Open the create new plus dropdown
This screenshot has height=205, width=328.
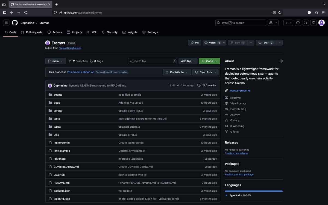[288, 23]
